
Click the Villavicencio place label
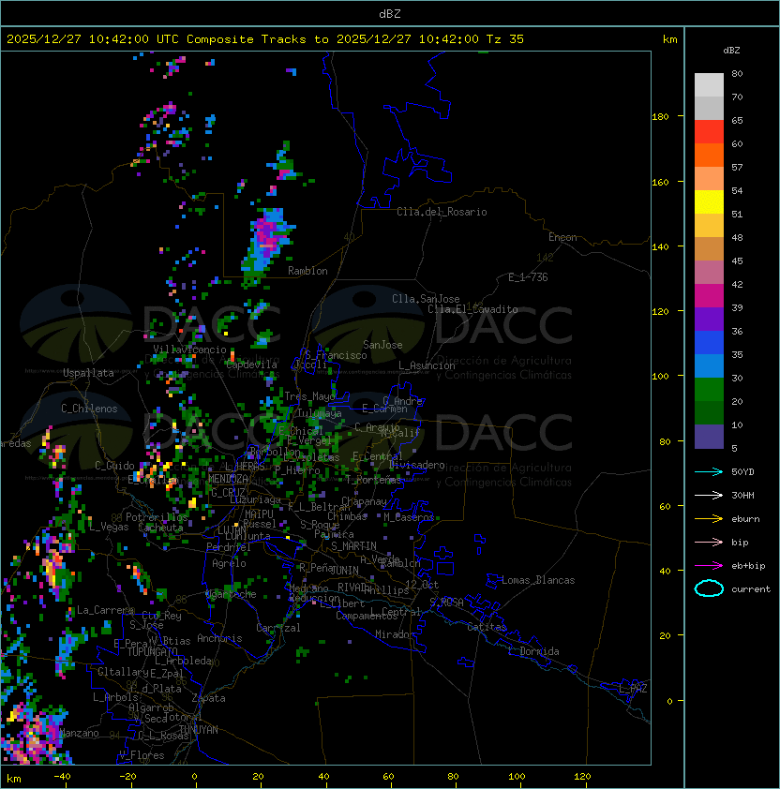click(x=189, y=350)
